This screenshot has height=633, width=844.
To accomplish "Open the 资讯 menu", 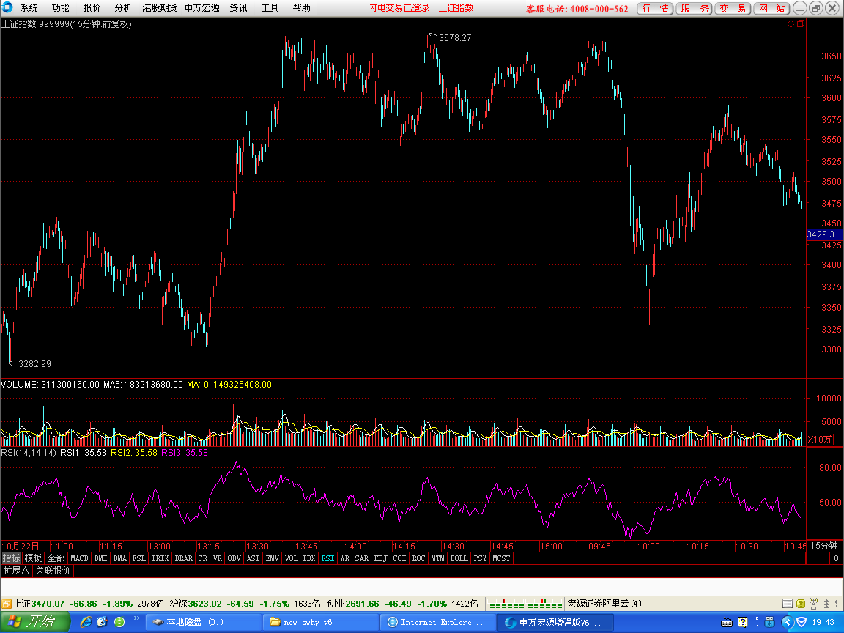I will click(x=238, y=7).
